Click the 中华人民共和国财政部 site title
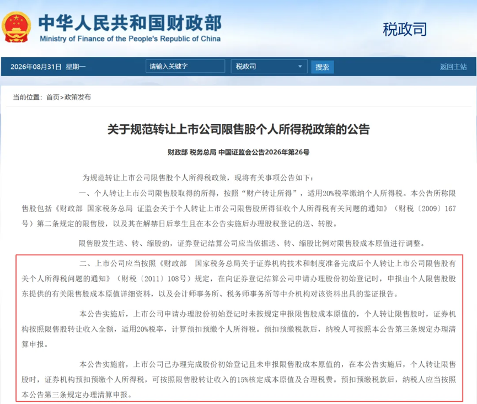 pos(130,23)
